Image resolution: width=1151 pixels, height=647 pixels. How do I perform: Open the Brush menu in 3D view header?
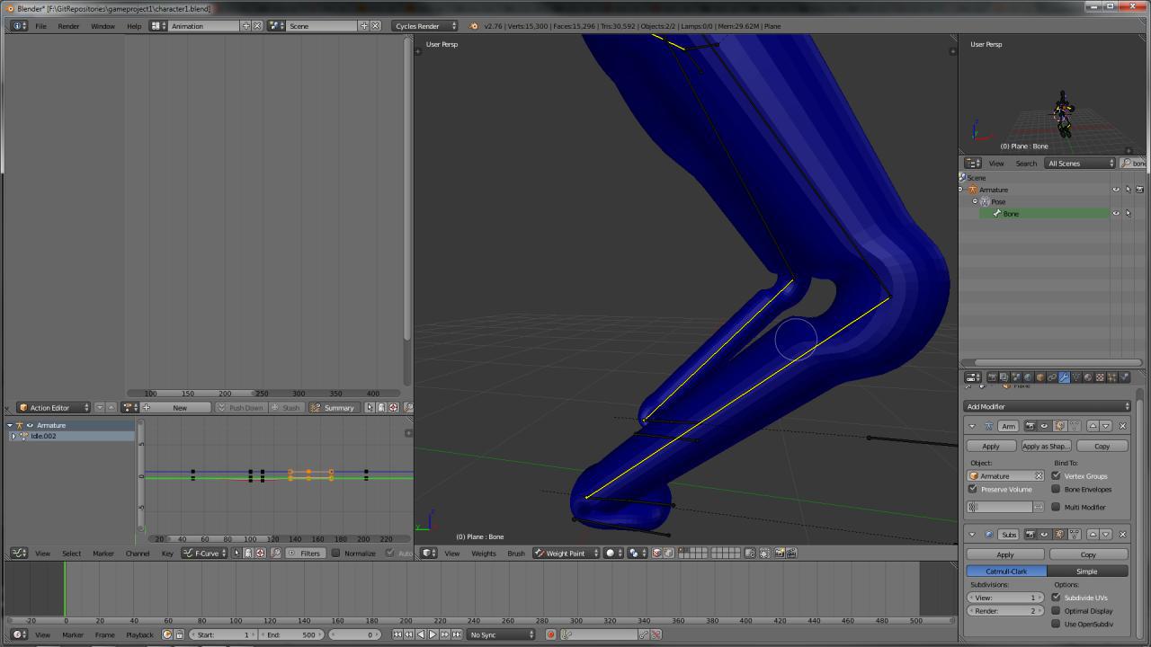click(516, 553)
